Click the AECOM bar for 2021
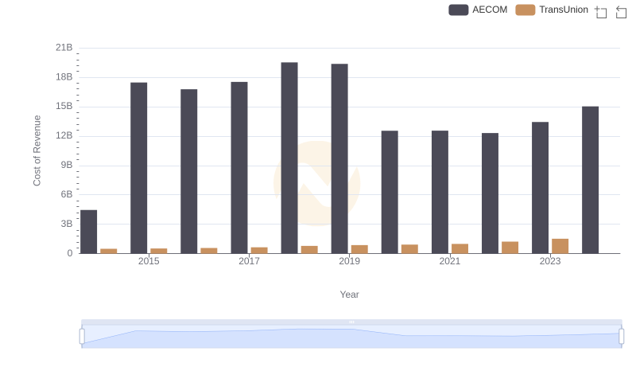This screenshot has width=636, height=367. coord(440,192)
